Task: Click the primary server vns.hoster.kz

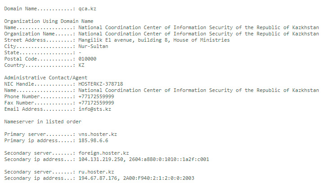Action: tap(98, 134)
